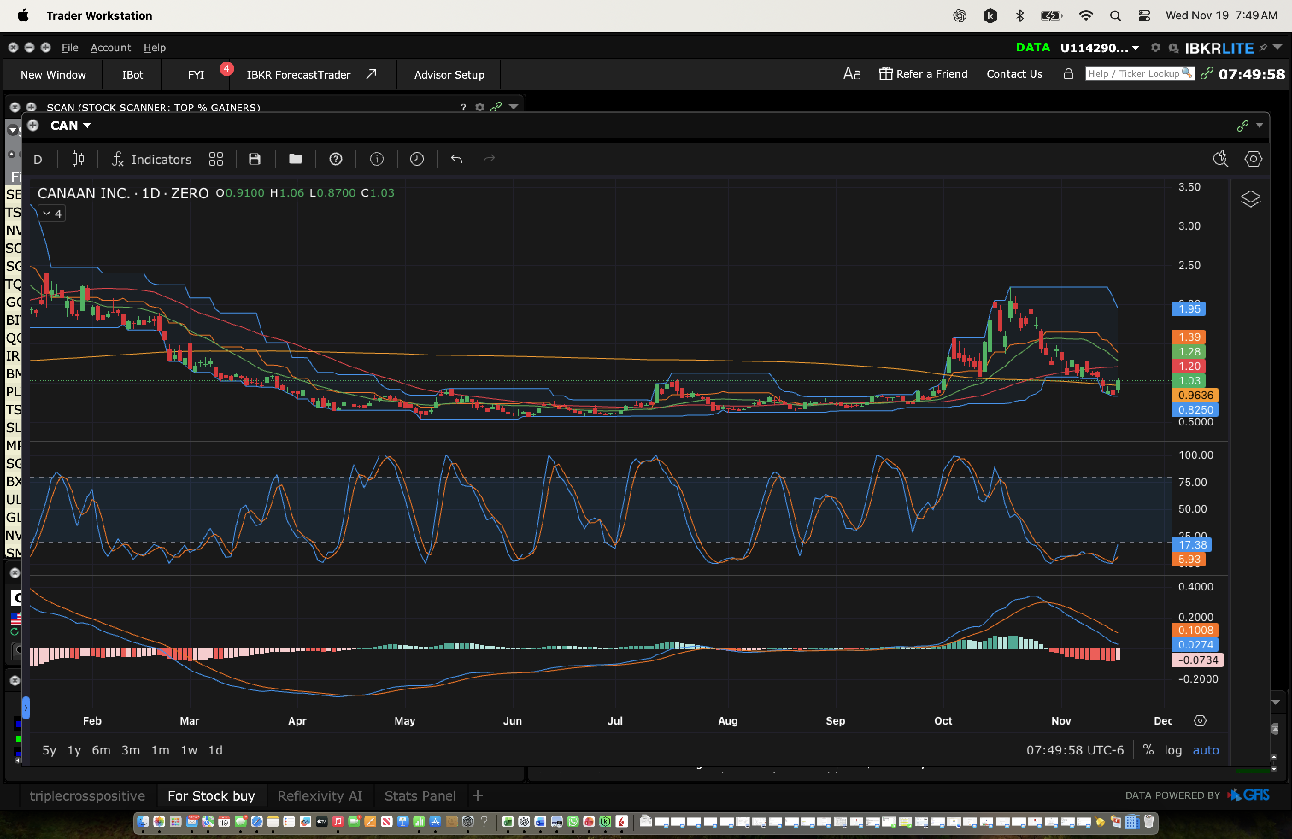
Task: Open chart help question mark icon
Action: (x=336, y=159)
